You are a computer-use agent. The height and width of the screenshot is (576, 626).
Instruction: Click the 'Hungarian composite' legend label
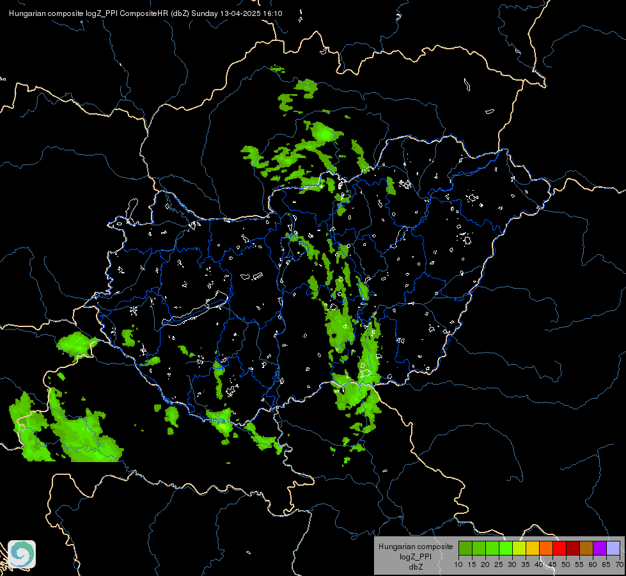(x=416, y=547)
